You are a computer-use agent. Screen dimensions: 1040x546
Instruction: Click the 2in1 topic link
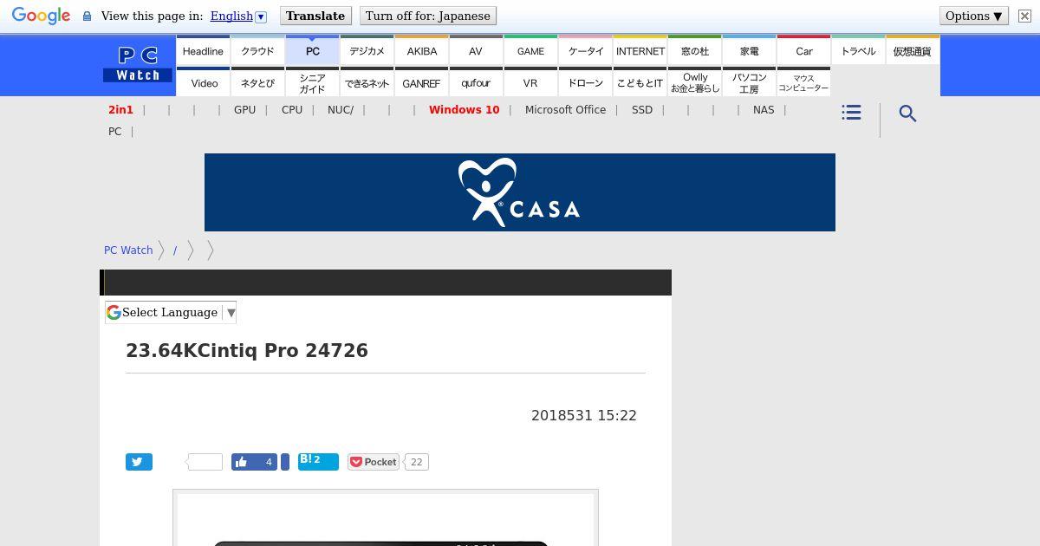[120, 110]
